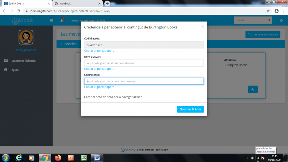Open Firefox from the taskbar

click(58, 158)
